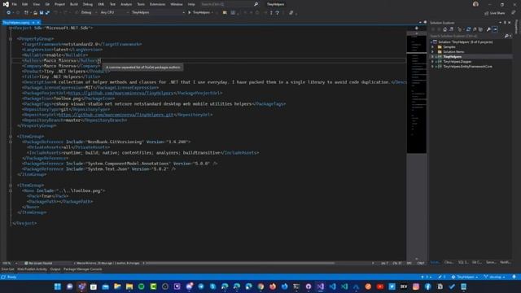The width and height of the screenshot is (521, 293).
Task: Pin the TinyHelpers.csproj tab
Action: [33, 23]
